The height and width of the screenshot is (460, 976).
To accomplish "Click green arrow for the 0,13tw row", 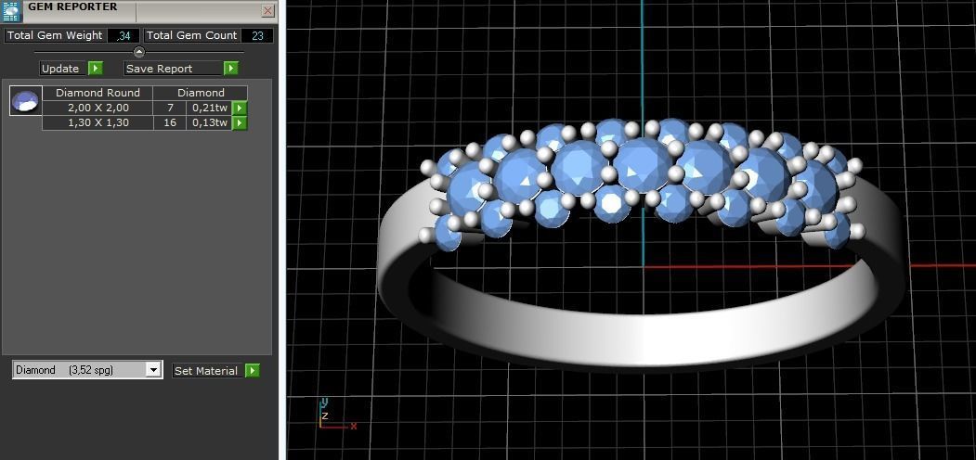I will (239, 123).
